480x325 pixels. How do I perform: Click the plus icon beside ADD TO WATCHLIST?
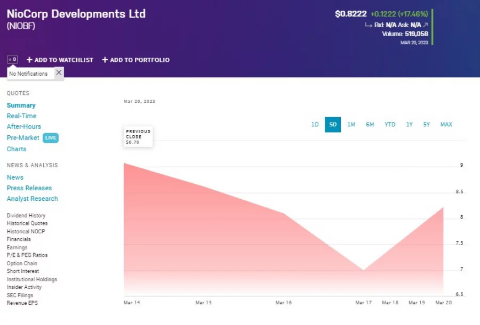[x=29, y=60]
